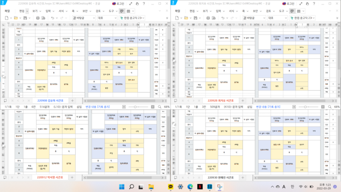Image resolution: width=341 pixels, height=192 pixels.
Task: Open KakaoTalk from the Windows taskbar
Action: click(170, 186)
